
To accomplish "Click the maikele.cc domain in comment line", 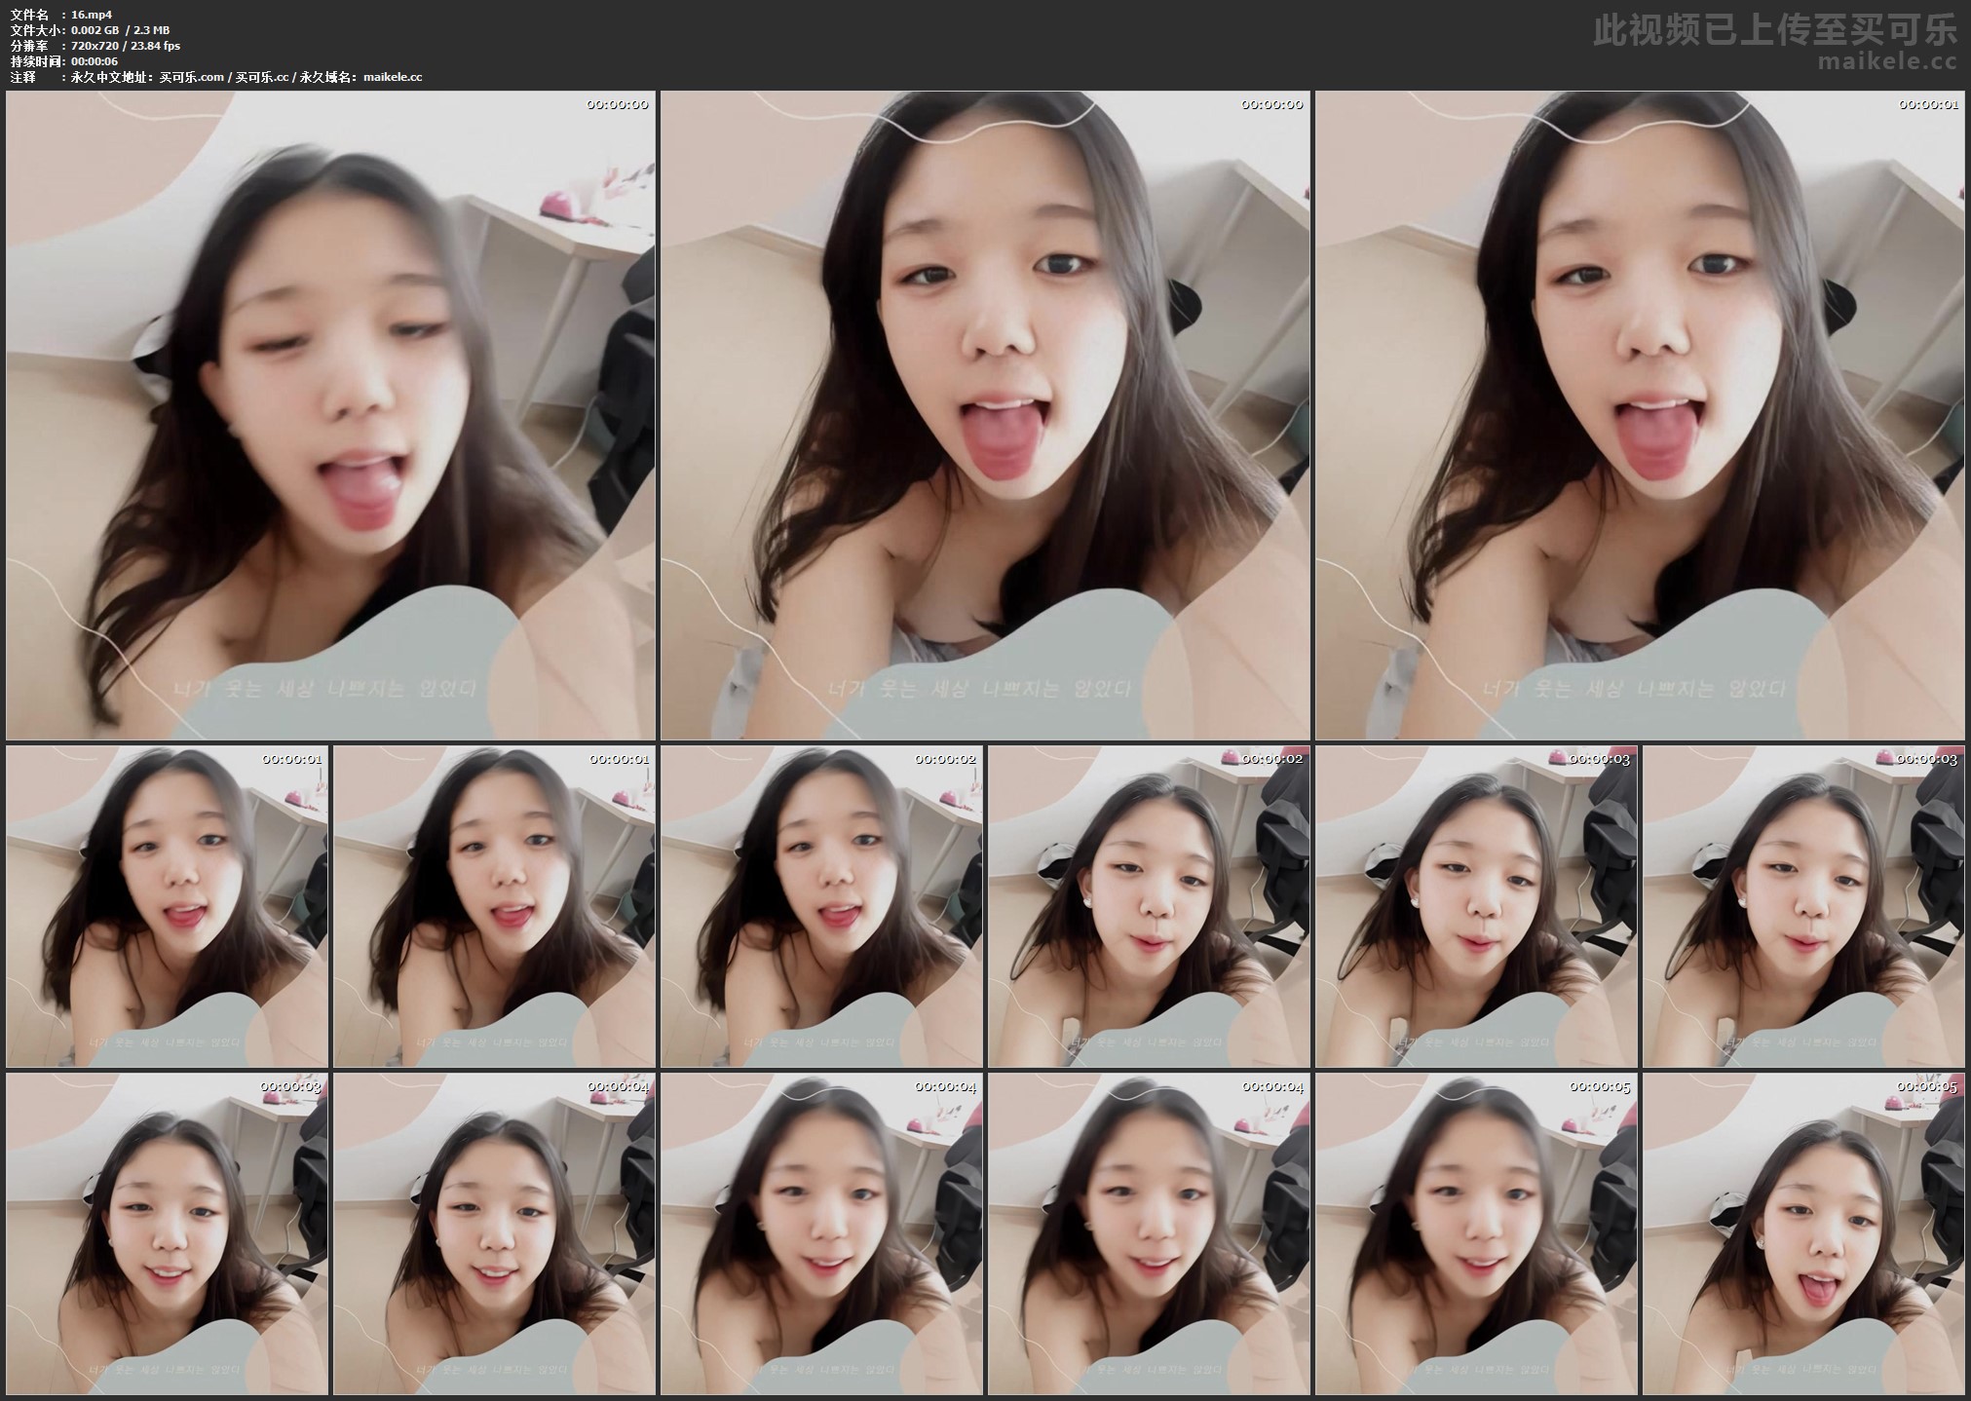I will (x=392, y=77).
